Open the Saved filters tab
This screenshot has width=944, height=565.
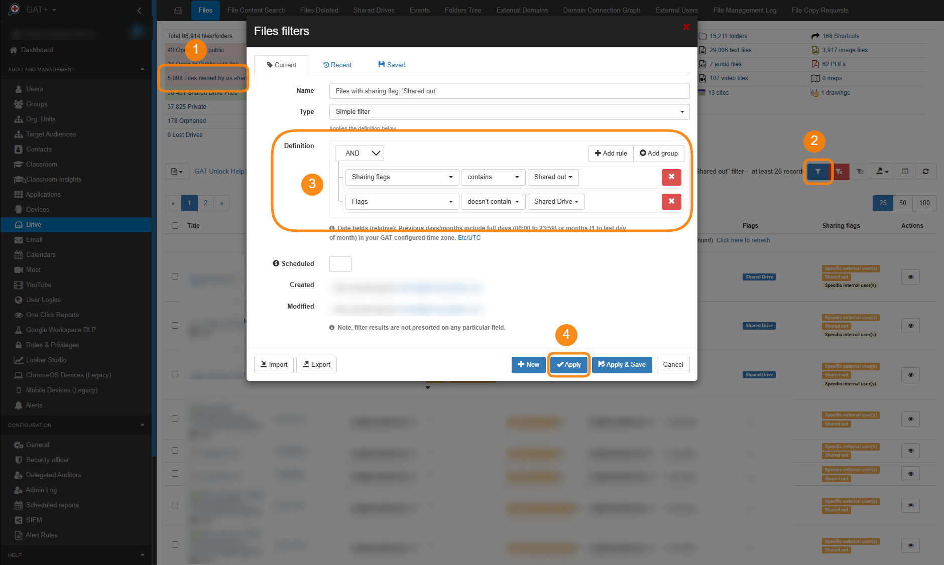coord(392,65)
